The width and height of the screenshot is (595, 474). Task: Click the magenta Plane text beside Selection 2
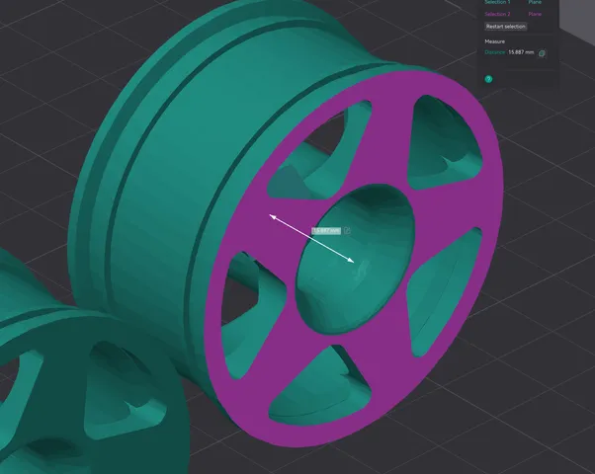535,14
